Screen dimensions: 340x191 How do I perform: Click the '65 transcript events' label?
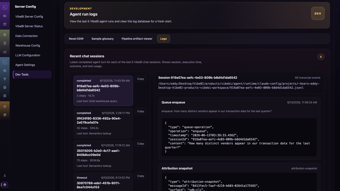point(308,78)
